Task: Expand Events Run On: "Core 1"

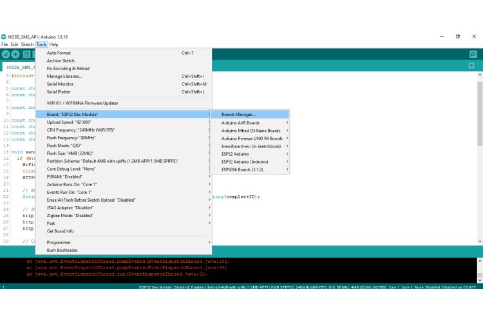Action: click(124, 192)
